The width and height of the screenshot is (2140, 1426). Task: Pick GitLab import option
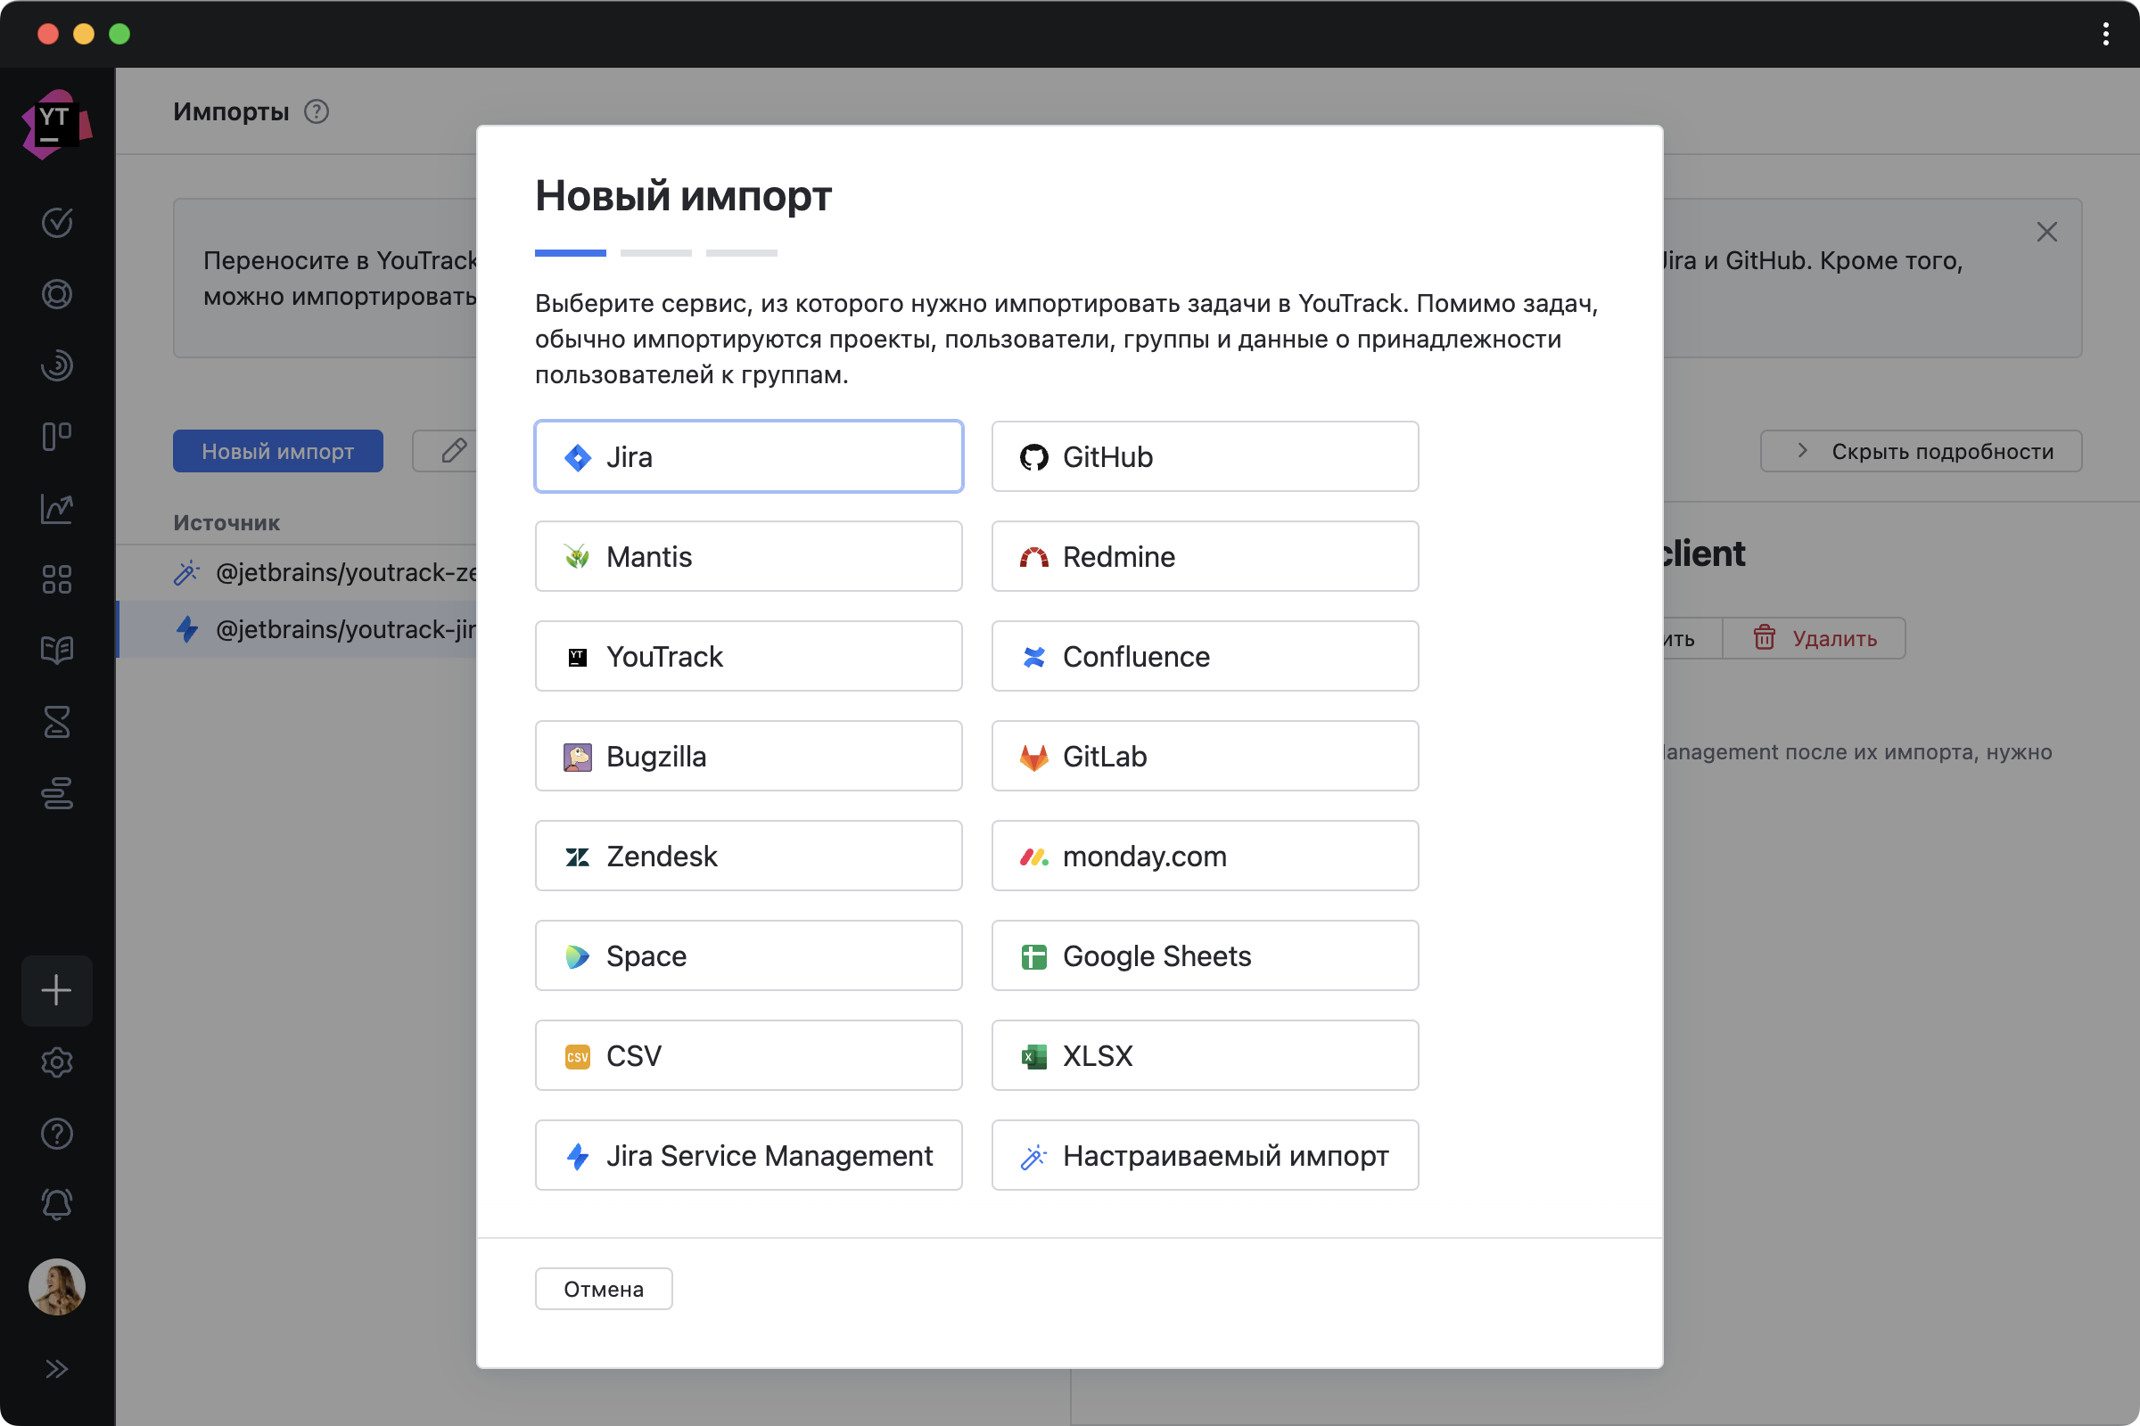(x=1205, y=756)
